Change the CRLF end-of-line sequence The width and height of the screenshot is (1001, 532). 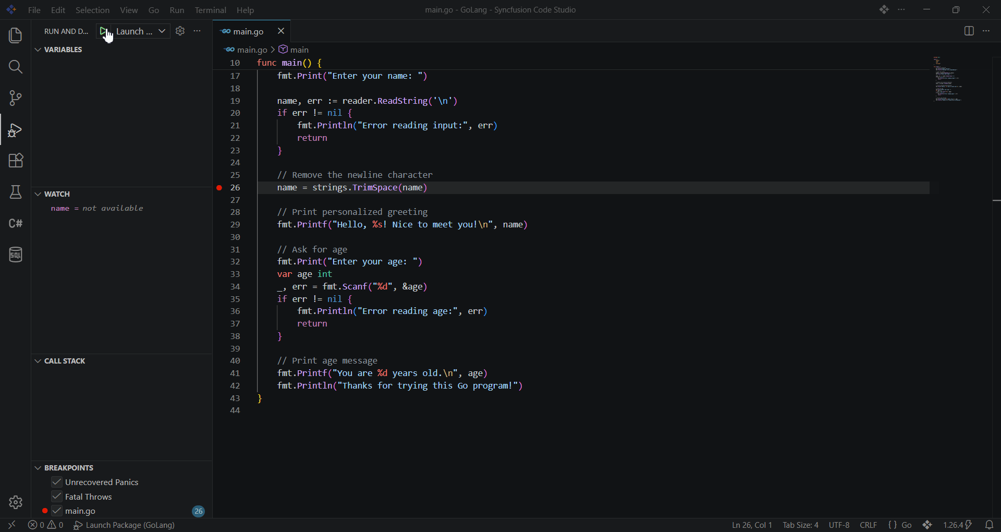(x=869, y=525)
